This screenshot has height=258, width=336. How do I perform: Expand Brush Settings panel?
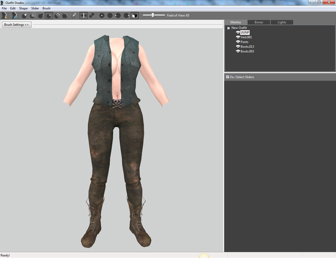click(17, 25)
